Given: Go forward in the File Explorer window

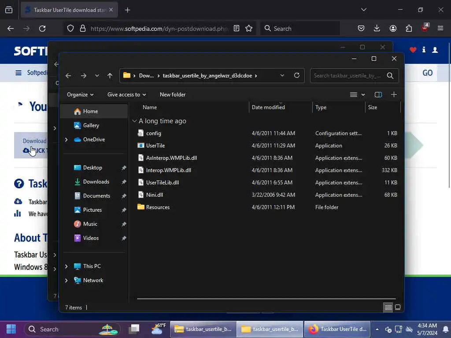Looking at the screenshot, I should pos(83,76).
